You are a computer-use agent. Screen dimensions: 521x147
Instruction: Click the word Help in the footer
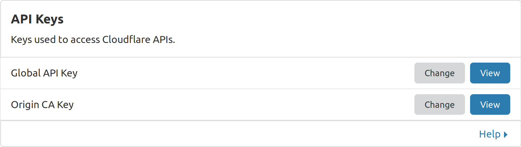pos(489,134)
